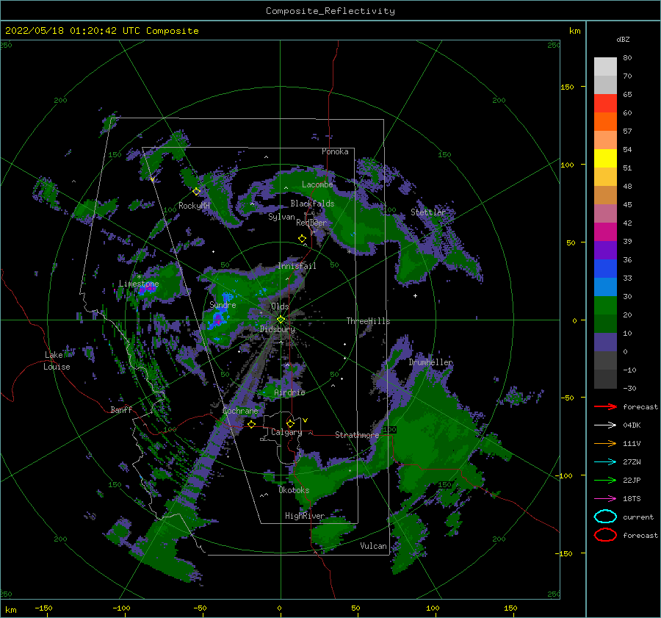Screen dimensions: 661x618
Task: Click the red forecast arrow in legend
Action: pos(605,406)
